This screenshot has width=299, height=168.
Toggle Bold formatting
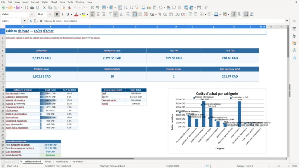coord(57,14)
